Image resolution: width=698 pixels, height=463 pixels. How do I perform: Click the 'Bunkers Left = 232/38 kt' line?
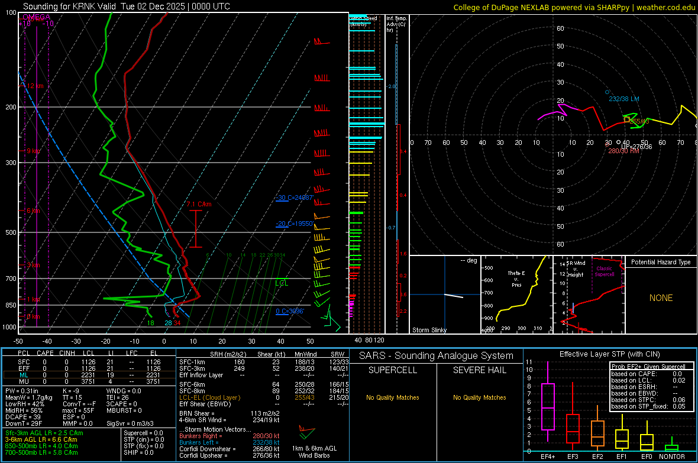click(x=230, y=442)
